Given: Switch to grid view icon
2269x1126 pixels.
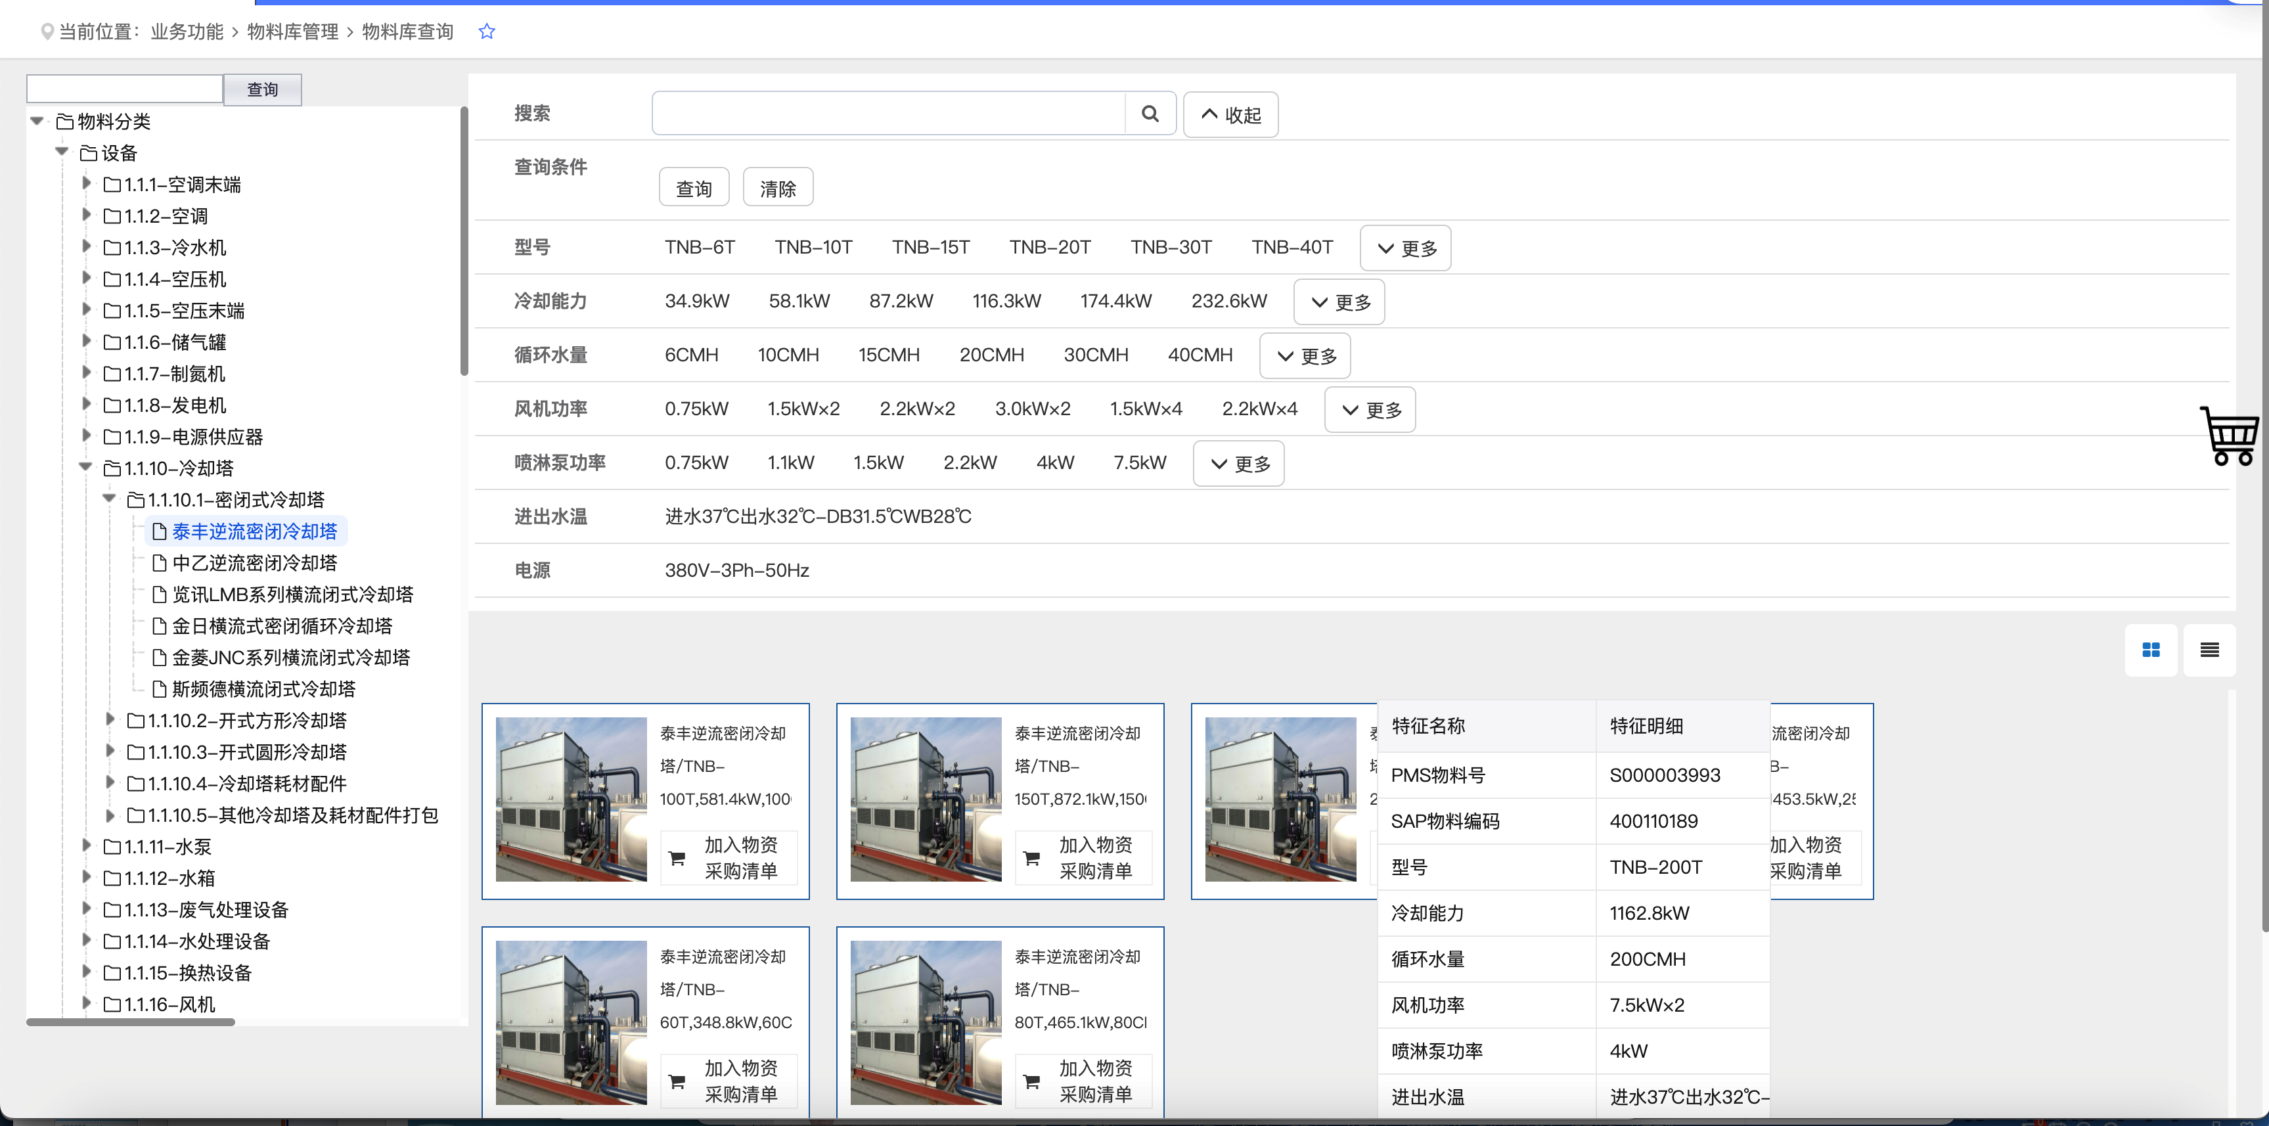Looking at the screenshot, I should tap(2150, 650).
